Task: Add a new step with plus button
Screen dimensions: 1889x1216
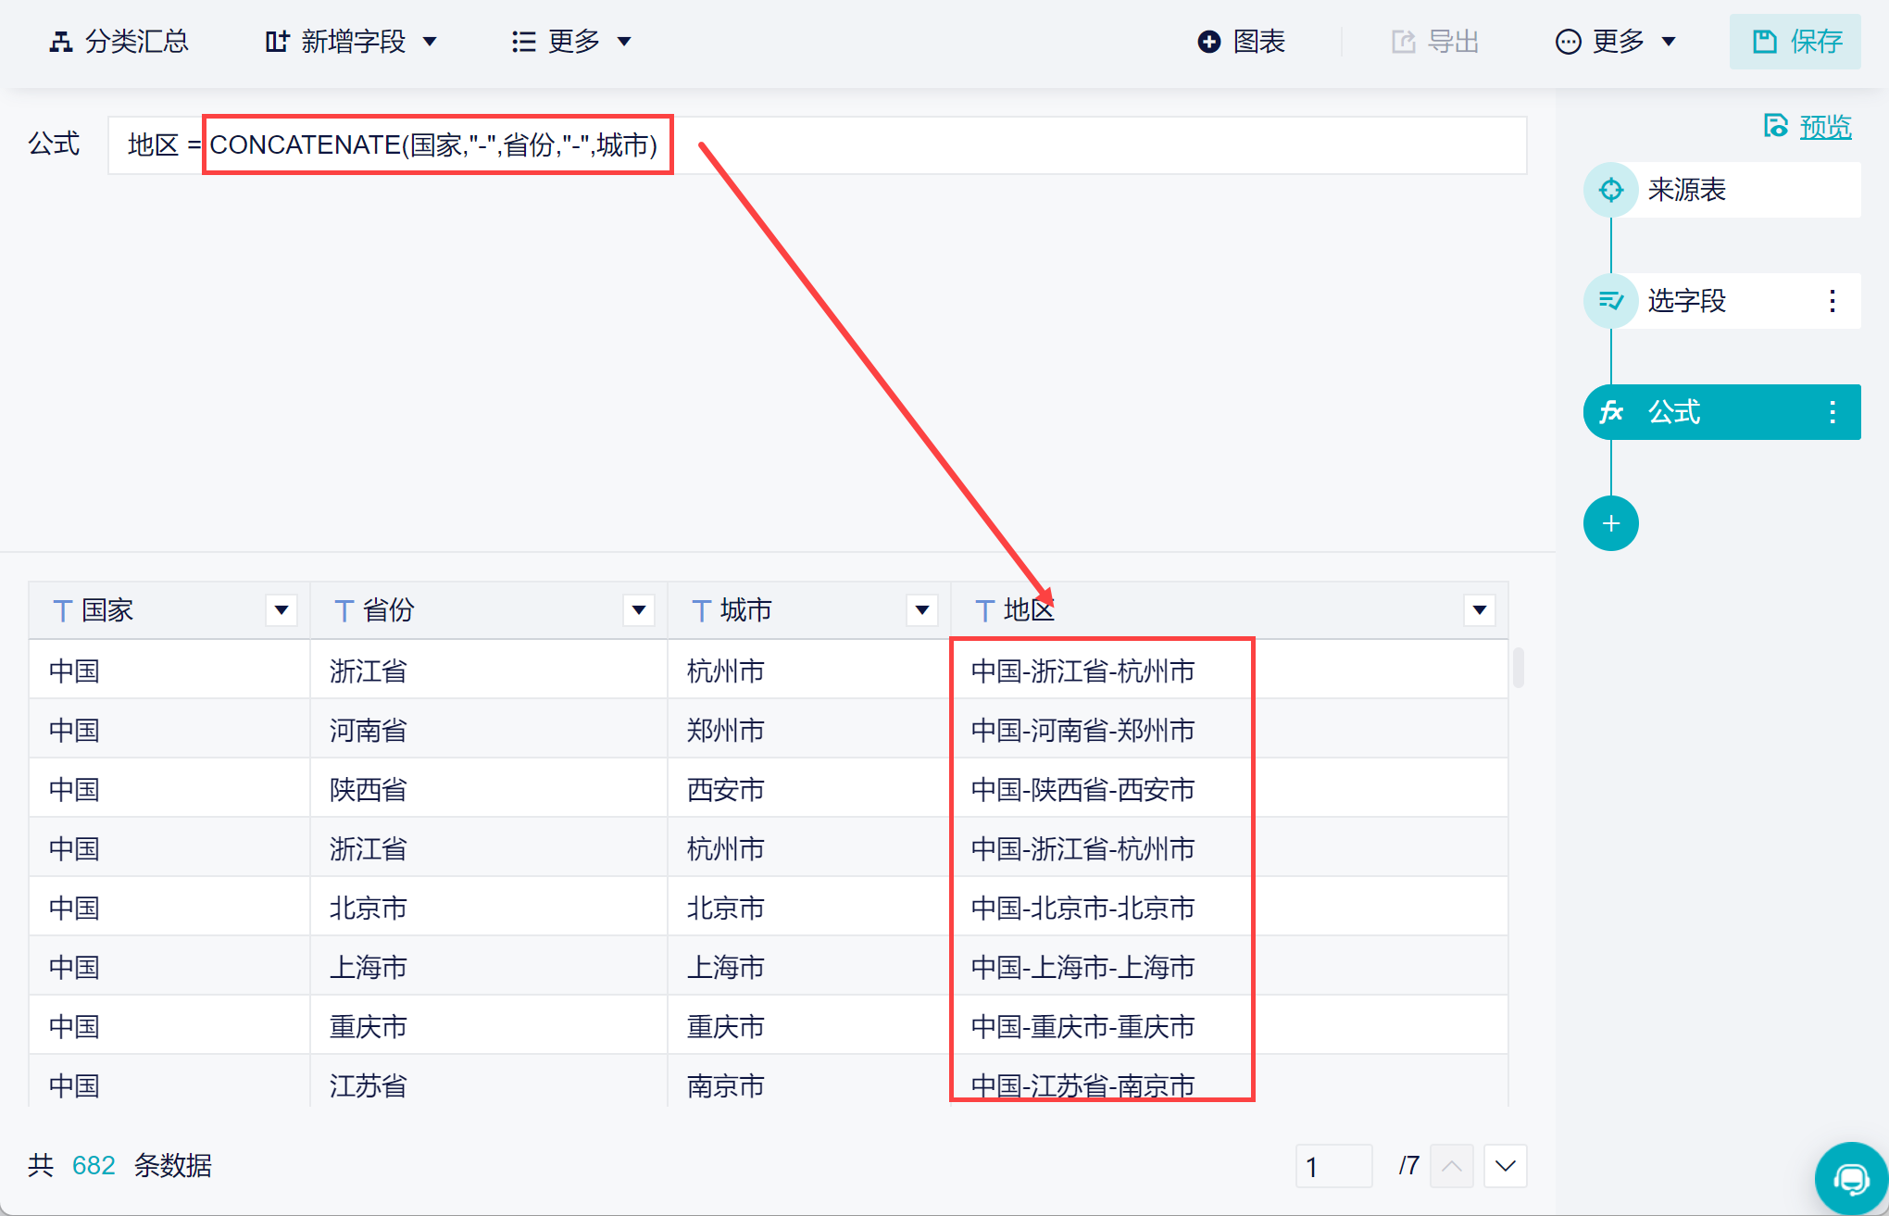Action: tap(1611, 523)
